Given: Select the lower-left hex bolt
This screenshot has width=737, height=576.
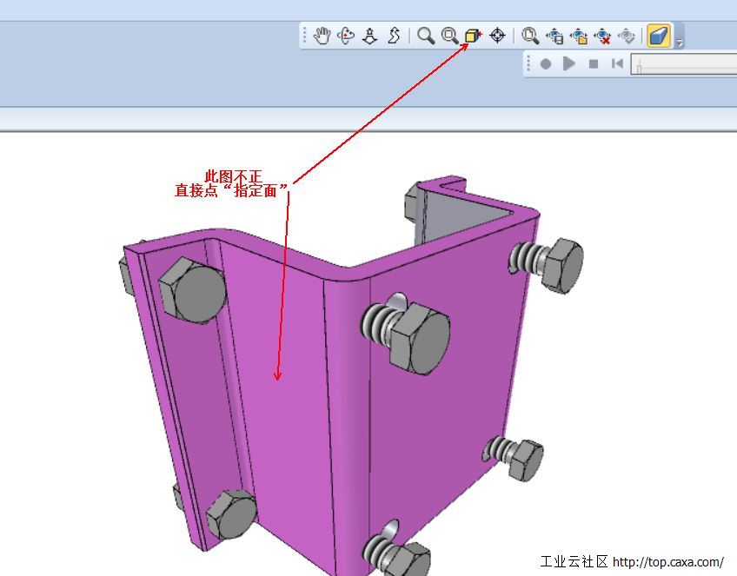Looking at the screenshot, I should click(231, 515).
